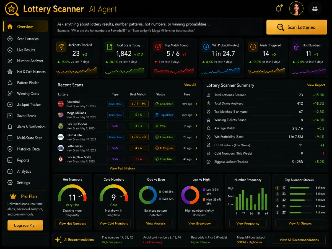Viewport: 332px width, 249px height.
Task: Click the Winning Odds sidebar icon
Action: (10, 94)
